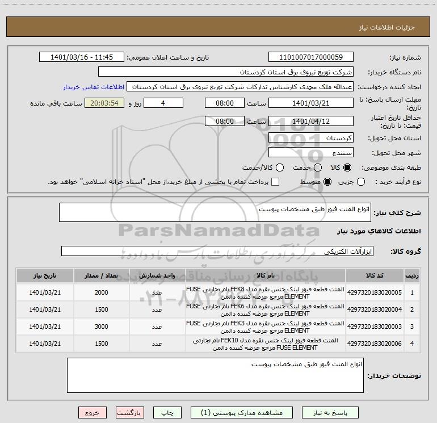Click the buyer organization name field

point(226,72)
